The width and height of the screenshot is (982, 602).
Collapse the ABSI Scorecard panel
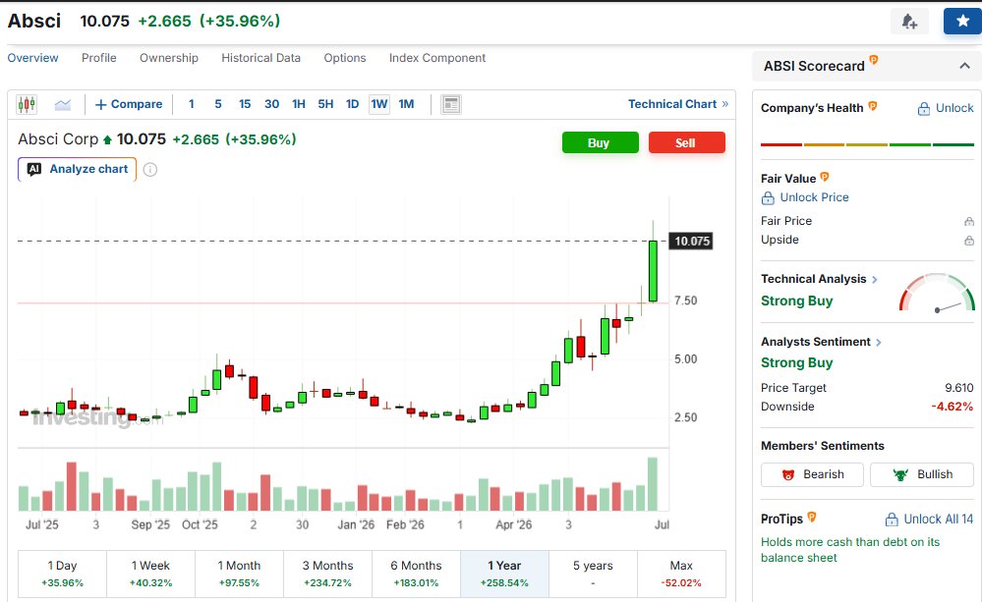964,66
